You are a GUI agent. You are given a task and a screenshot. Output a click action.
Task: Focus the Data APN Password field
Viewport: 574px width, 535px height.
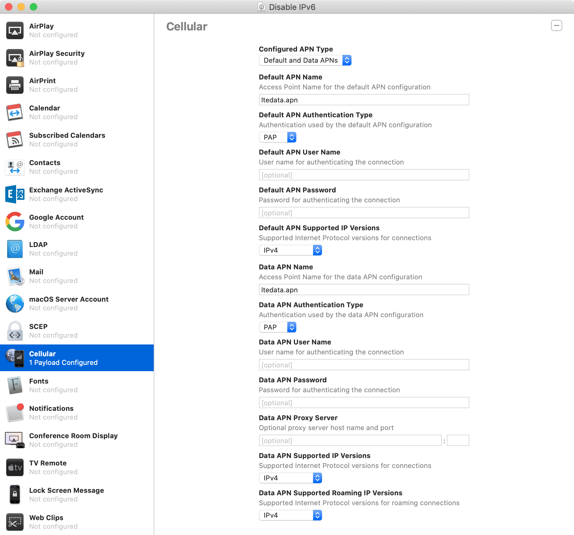point(364,403)
